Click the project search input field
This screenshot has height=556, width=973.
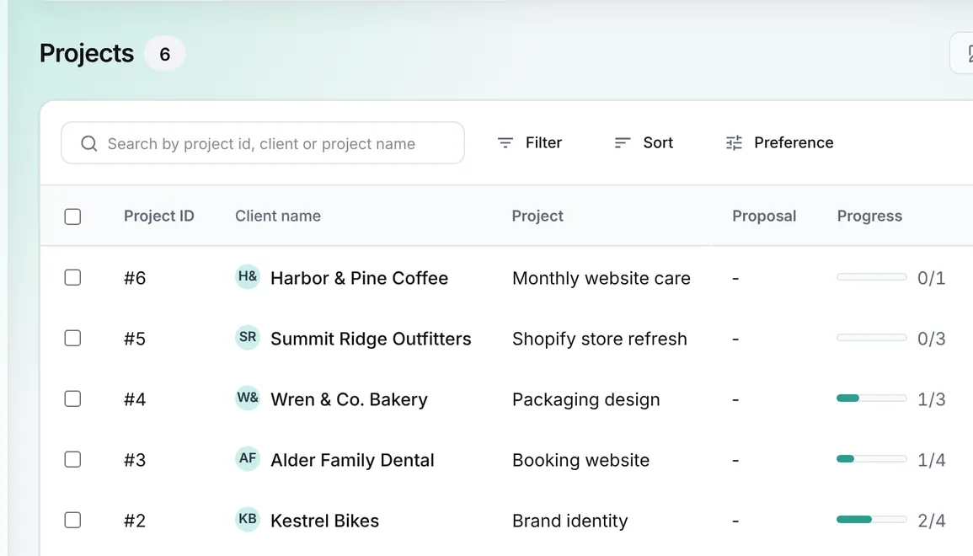[263, 143]
